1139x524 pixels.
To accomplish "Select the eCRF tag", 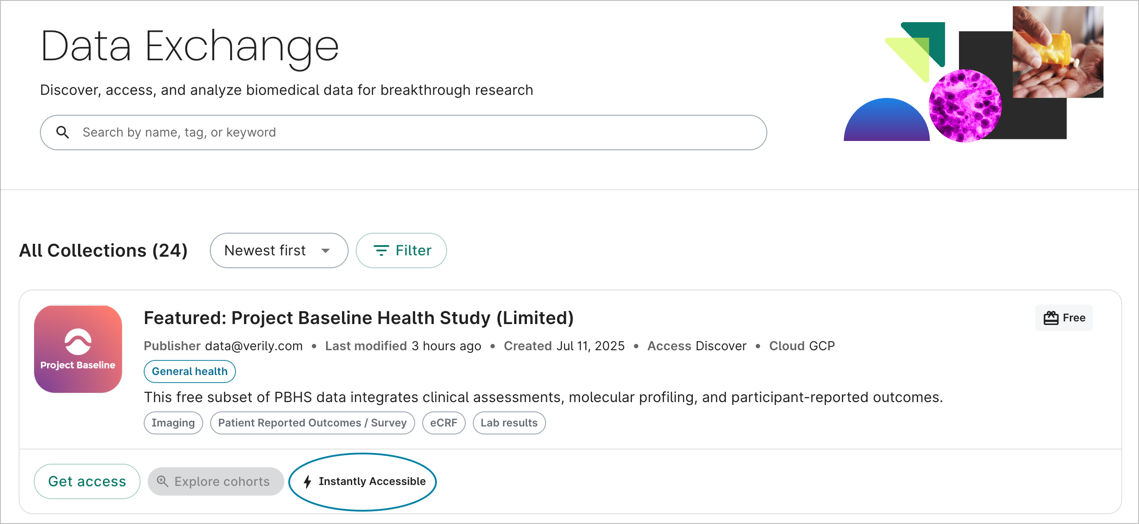I will 444,422.
